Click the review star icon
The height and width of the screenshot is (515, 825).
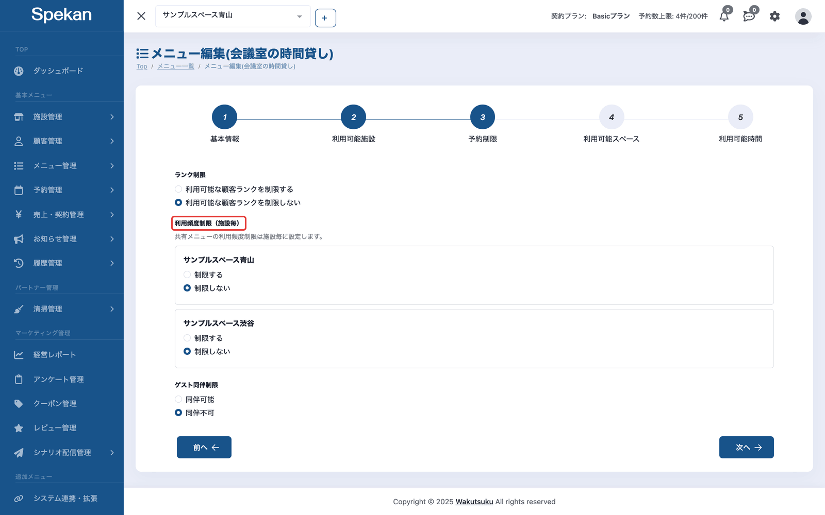19,428
